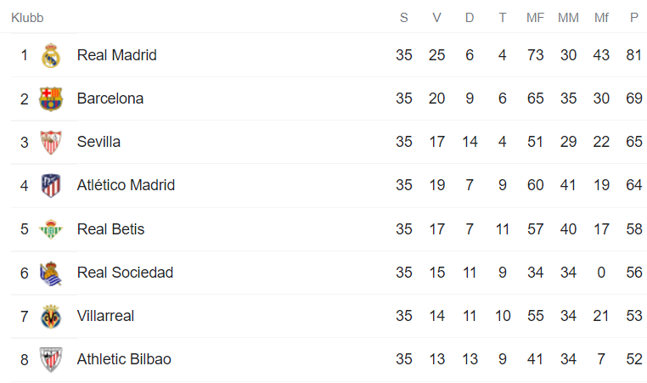
Task: Click the MM column header
Action: (568, 18)
